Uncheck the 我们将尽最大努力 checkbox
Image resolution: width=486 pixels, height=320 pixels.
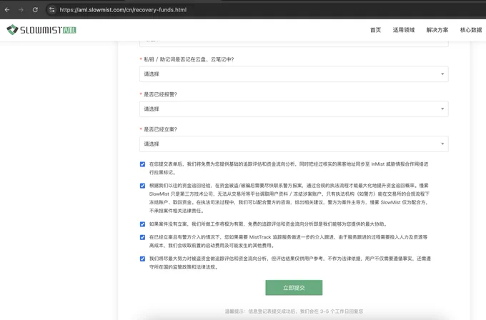(142, 259)
